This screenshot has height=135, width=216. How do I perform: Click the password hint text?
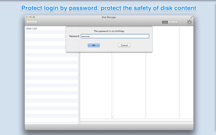[x=109, y=31]
